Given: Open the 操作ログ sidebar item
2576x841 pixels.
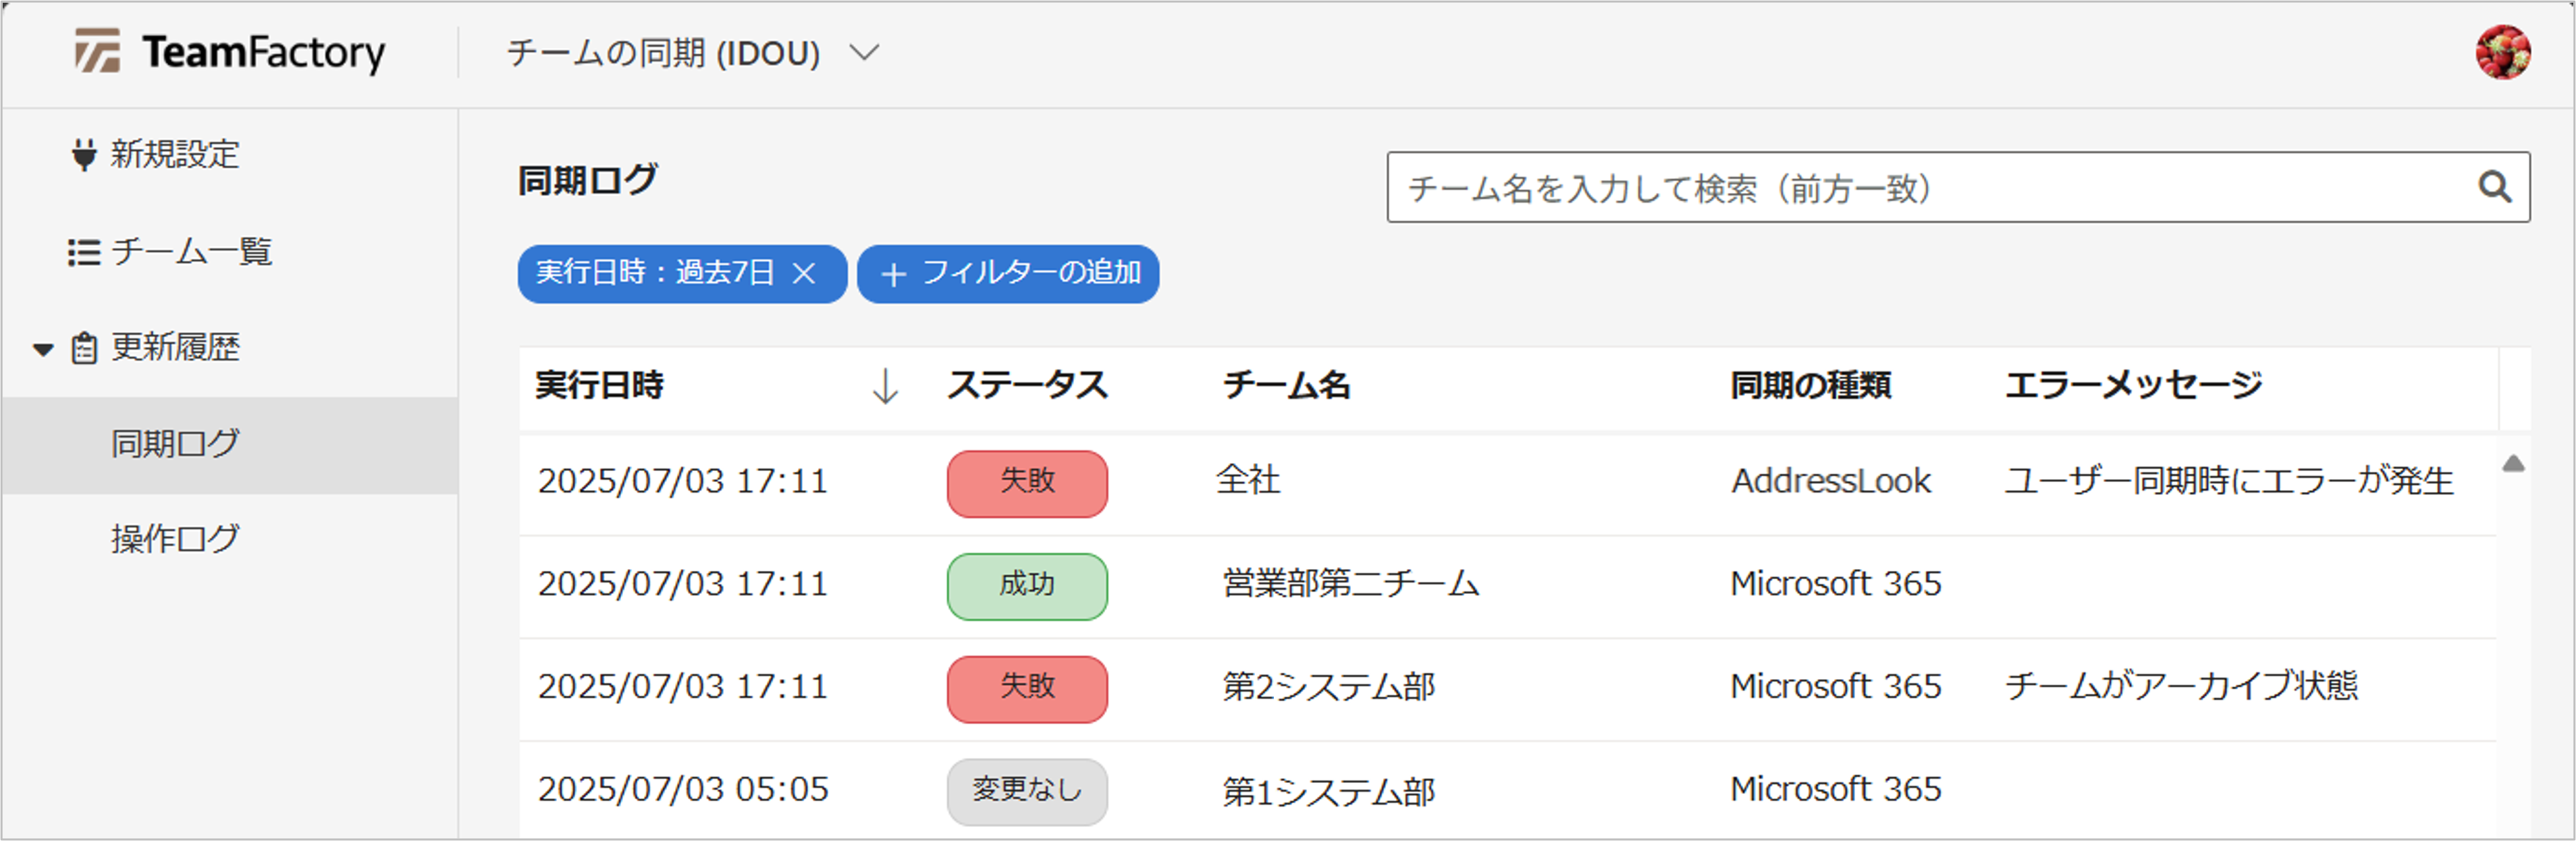Looking at the screenshot, I should (x=176, y=540).
